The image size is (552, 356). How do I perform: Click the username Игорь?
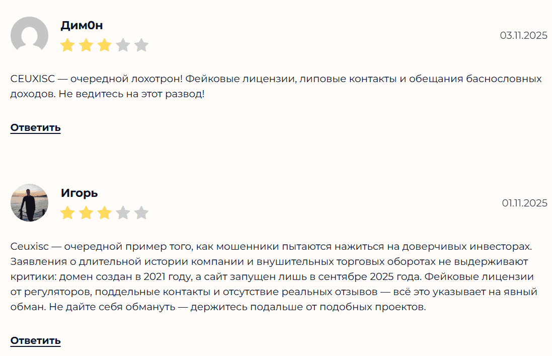(x=80, y=192)
